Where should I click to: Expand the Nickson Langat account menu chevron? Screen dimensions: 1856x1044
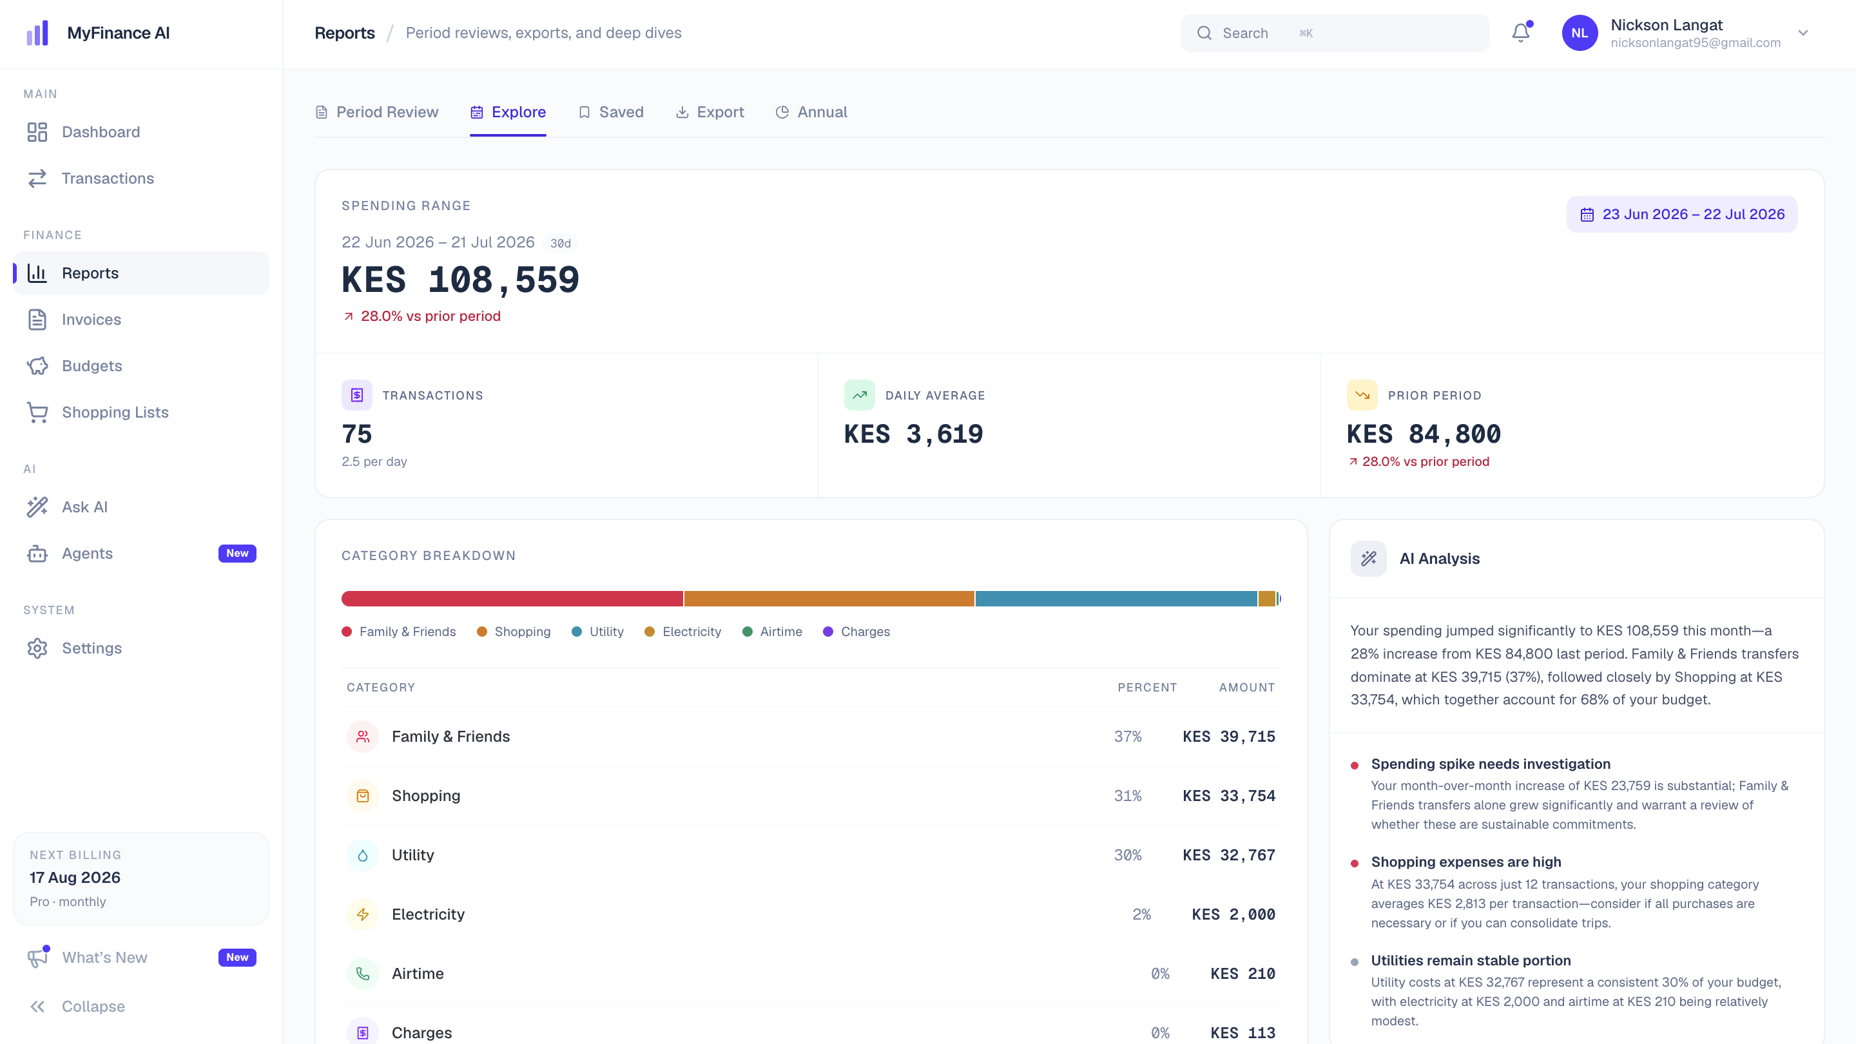1803,33
